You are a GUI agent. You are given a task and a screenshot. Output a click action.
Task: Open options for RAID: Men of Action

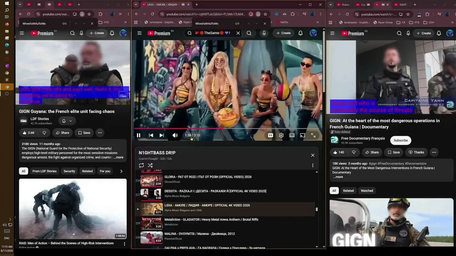(x=124, y=244)
